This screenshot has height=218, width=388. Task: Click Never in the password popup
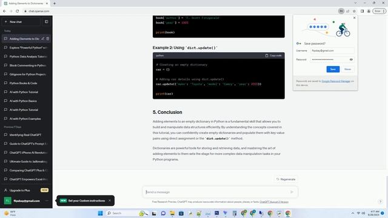click(x=347, y=69)
